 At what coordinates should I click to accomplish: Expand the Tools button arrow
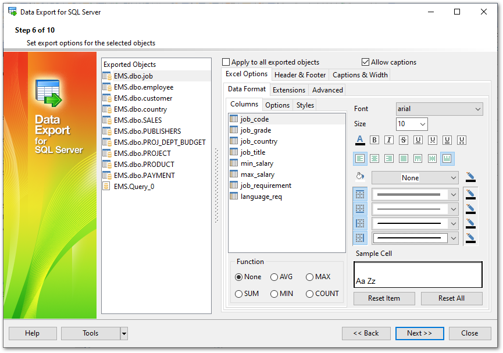click(124, 334)
